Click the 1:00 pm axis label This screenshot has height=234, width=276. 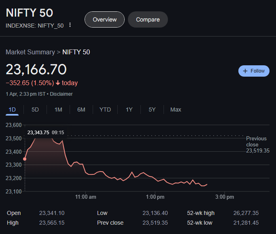[155, 197]
